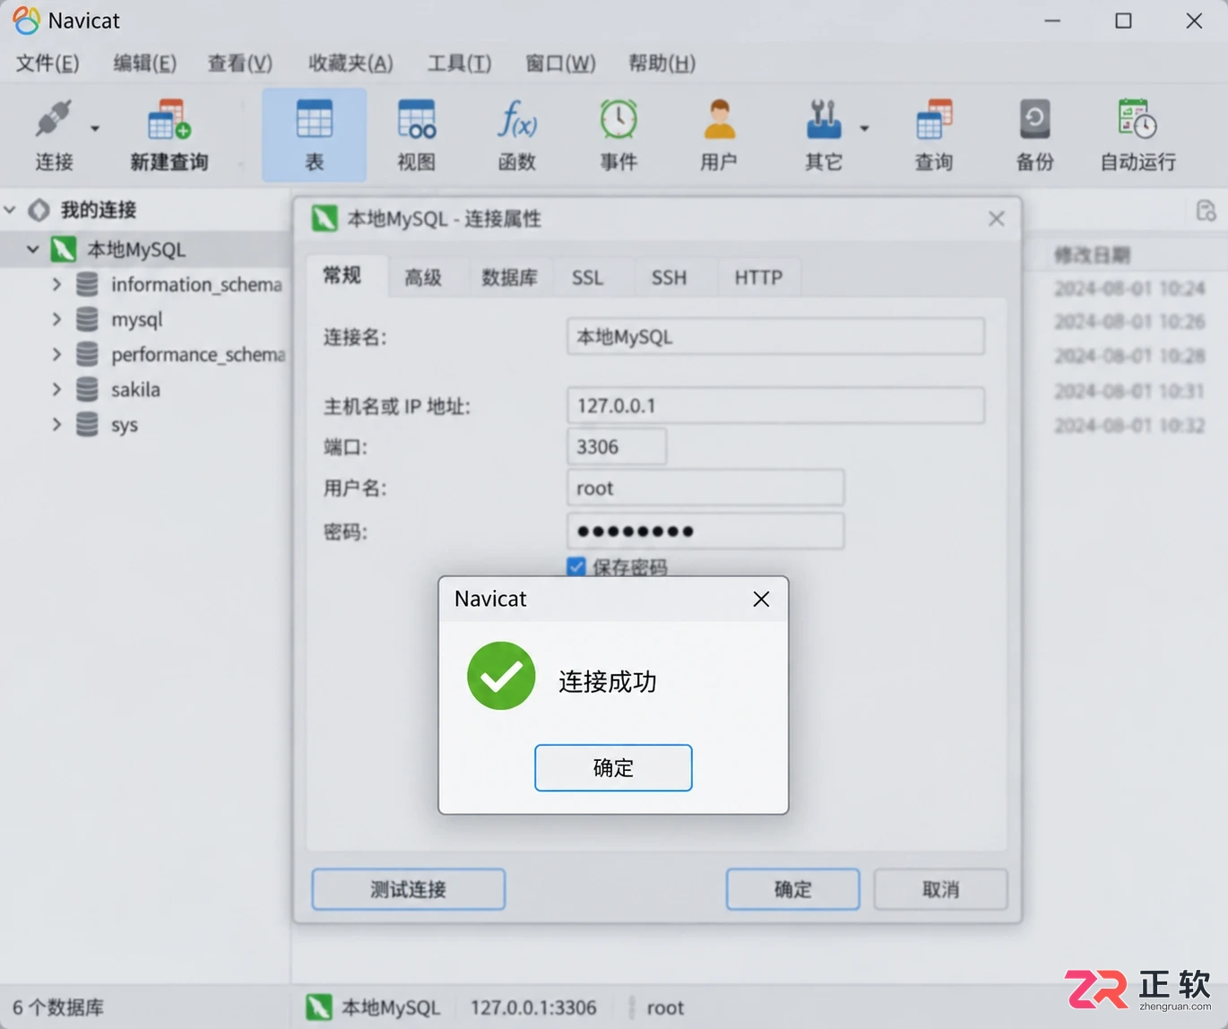Click the 密码 password field
The width and height of the screenshot is (1228, 1029).
point(705,531)
